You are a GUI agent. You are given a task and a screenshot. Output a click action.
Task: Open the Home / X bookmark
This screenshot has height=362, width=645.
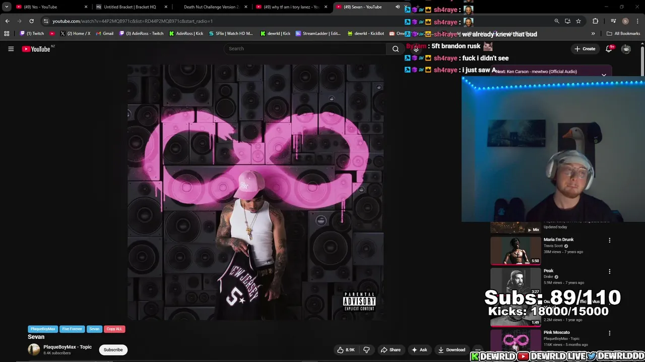point(75,34)
